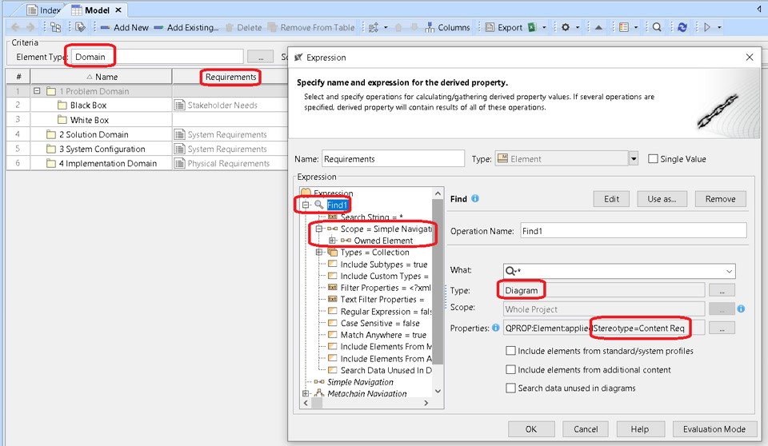
Task: Expand the Metachain Navigation node
Action: point(306,393)
